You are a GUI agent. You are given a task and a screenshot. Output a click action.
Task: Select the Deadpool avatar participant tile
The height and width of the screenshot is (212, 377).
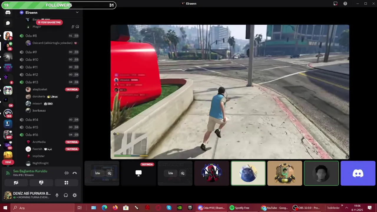click(x=211, y=173)
